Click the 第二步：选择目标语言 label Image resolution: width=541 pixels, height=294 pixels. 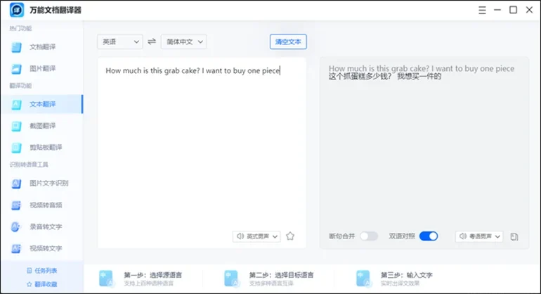coord(281,275)
